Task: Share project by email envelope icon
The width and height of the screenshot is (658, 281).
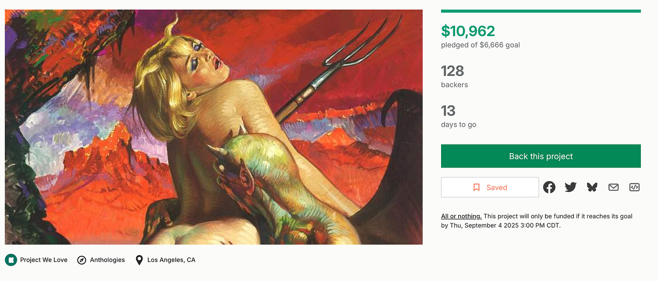Action: point(613,187)
